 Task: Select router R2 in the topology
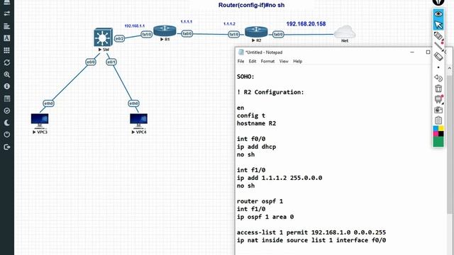(x=256, y=32)
